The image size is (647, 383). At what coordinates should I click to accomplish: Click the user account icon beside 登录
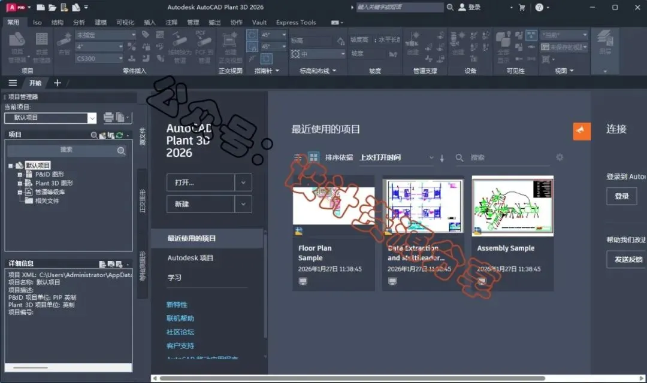[462, 7]
